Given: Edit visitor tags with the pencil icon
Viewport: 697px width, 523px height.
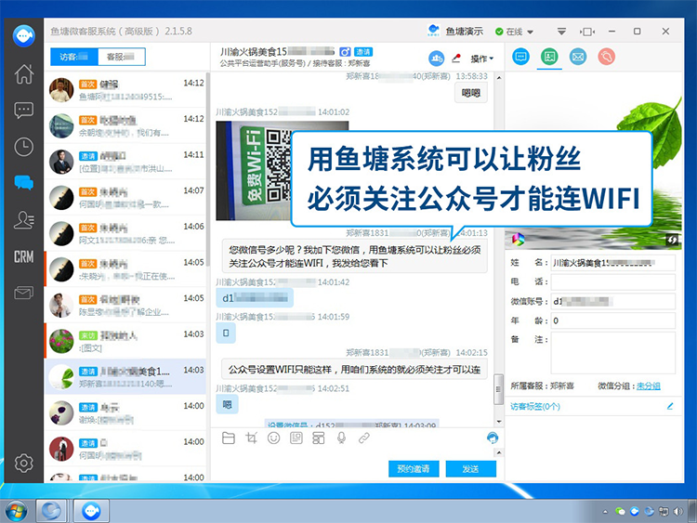Looking at the screenshot, I should point(670,406).
